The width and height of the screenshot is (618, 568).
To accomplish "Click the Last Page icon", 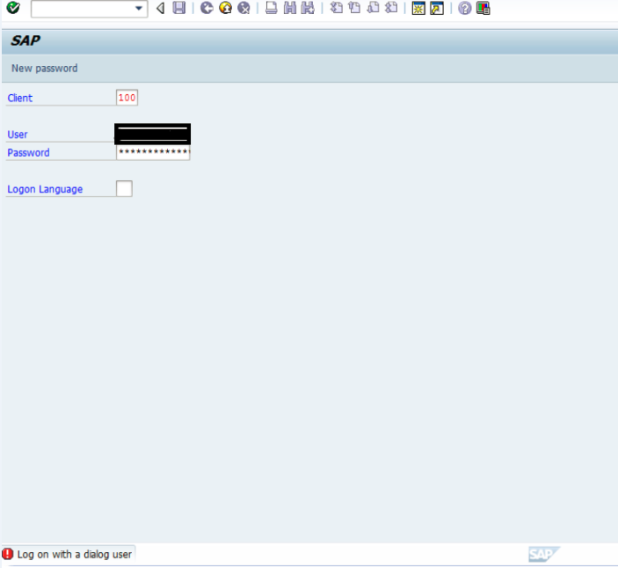I will tap(391, 8).
